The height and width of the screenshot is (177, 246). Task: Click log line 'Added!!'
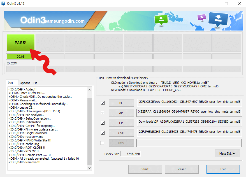tap(22, 89)
